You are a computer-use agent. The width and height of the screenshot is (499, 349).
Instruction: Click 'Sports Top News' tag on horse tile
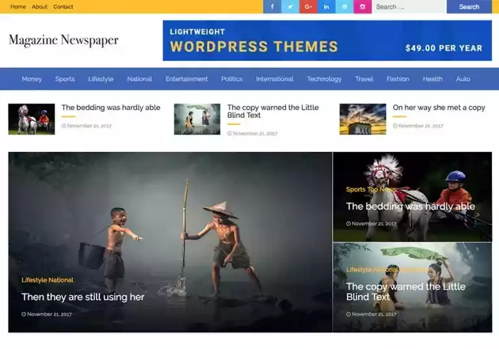click(371, 189)
